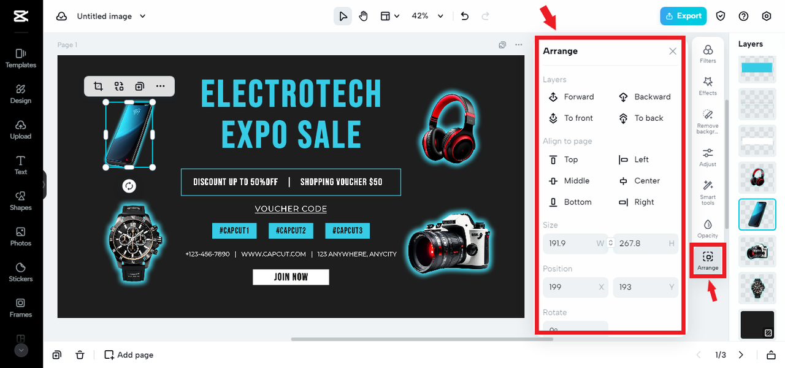Click the Export button

point(683,16)
